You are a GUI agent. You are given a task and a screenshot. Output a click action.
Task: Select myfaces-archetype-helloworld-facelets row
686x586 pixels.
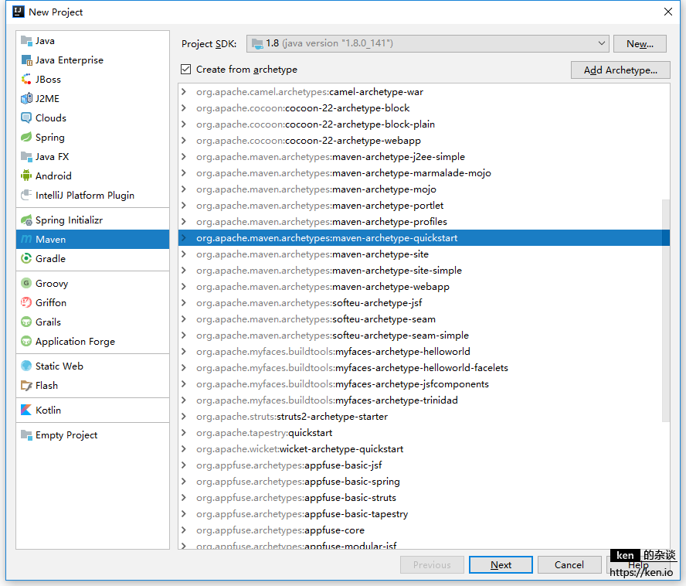(x=423, y=367)
